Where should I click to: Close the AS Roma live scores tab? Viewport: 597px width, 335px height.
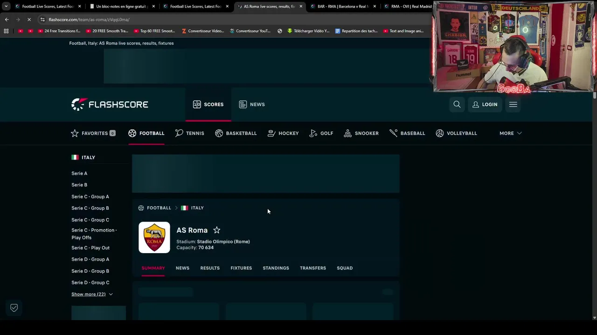click(301, 7)
